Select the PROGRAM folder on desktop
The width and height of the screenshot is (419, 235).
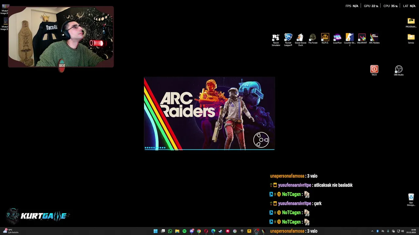[x=411, y=23]
